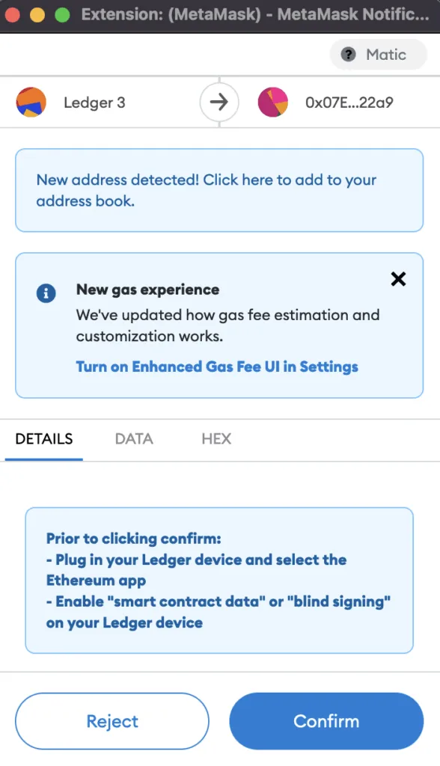Click the 0x07E...22a9 recipient address
Screen dimensions: 440x766
click(x=349, y=102)
